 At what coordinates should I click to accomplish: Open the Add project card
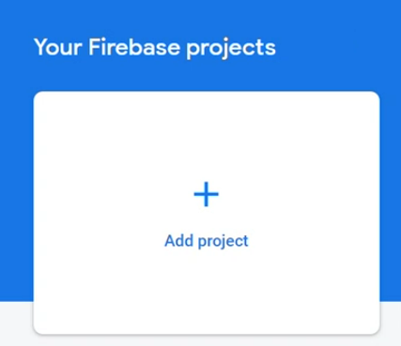(207, 213)
